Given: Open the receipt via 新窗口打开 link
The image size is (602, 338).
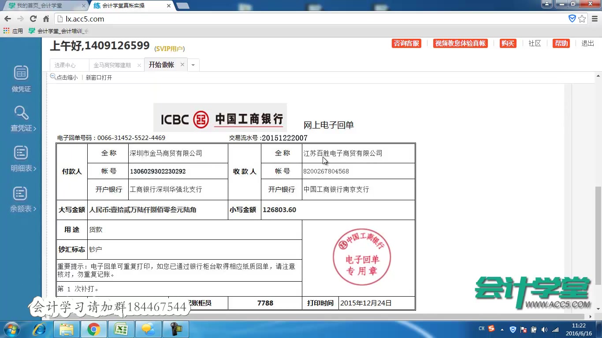Looking at the screenshot, I should [99, 77].
